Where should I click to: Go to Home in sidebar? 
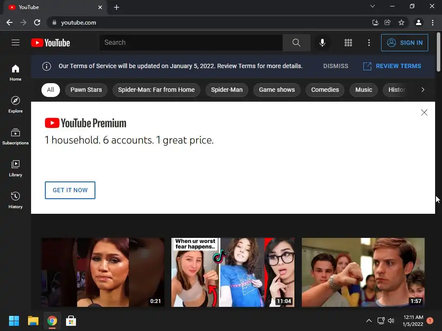tap(16, 72)
